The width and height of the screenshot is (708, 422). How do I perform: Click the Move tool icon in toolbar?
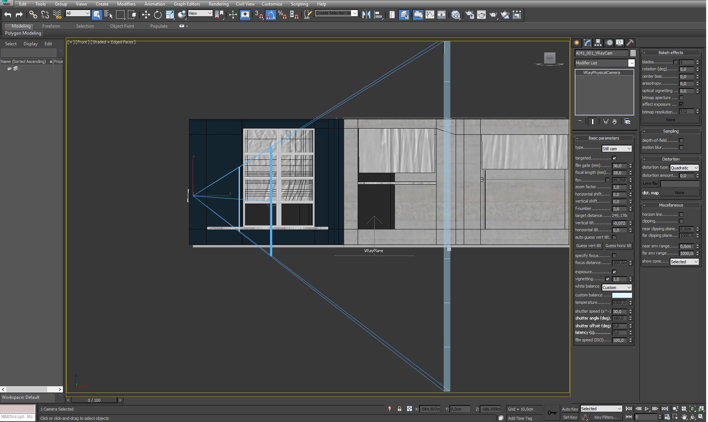point(146,15)
